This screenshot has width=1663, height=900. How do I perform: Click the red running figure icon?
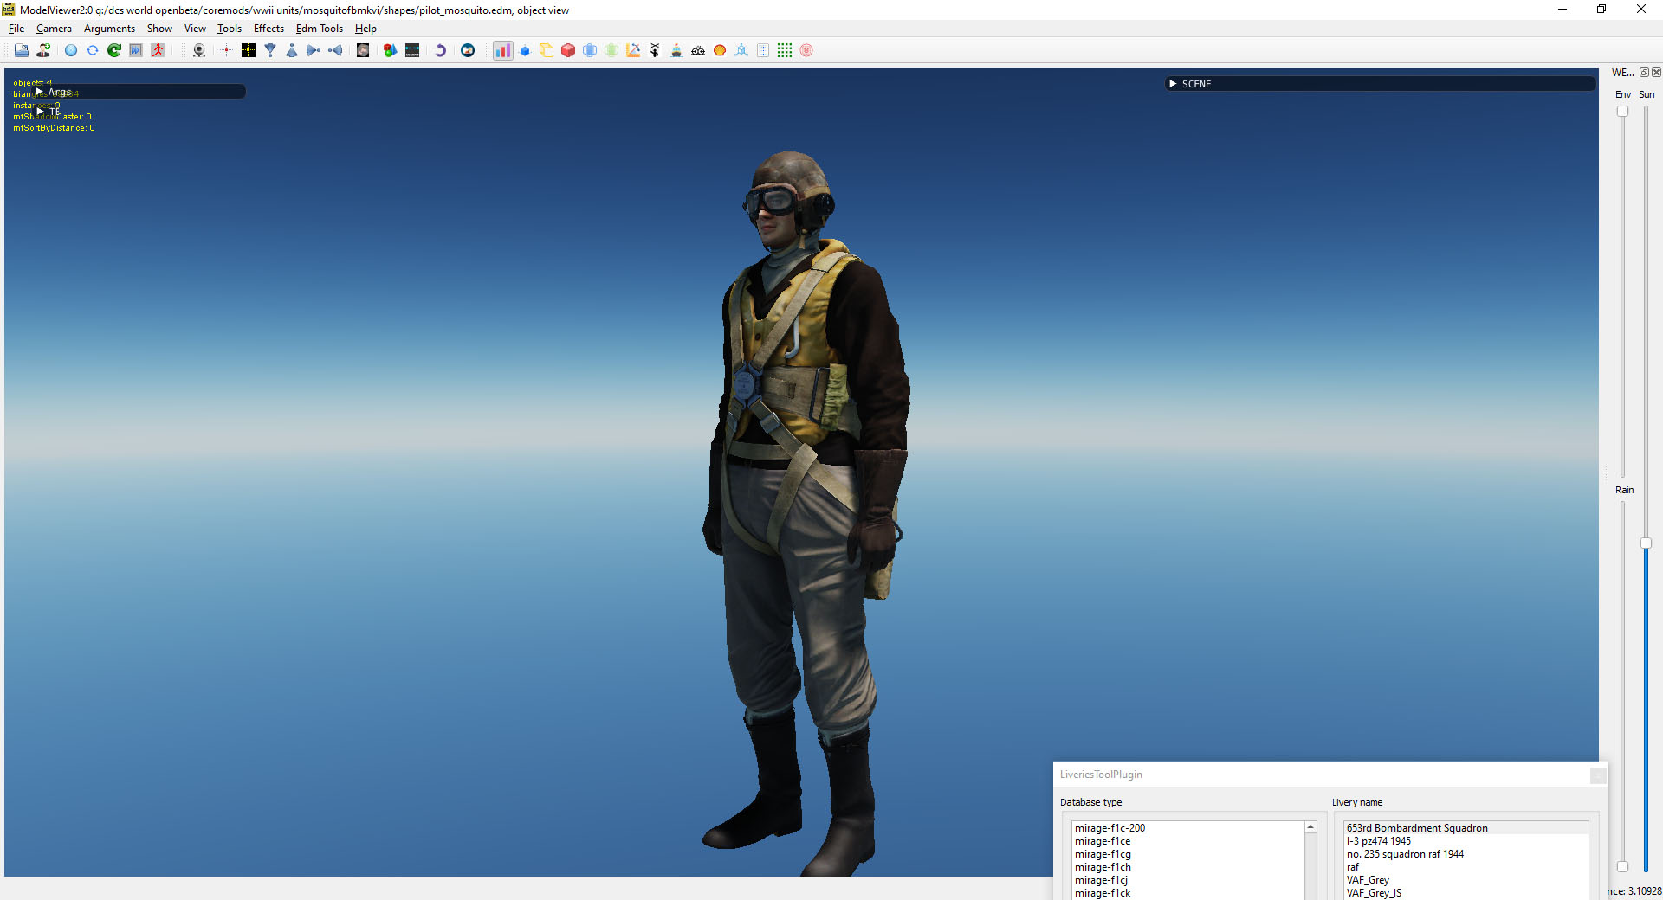158,50
